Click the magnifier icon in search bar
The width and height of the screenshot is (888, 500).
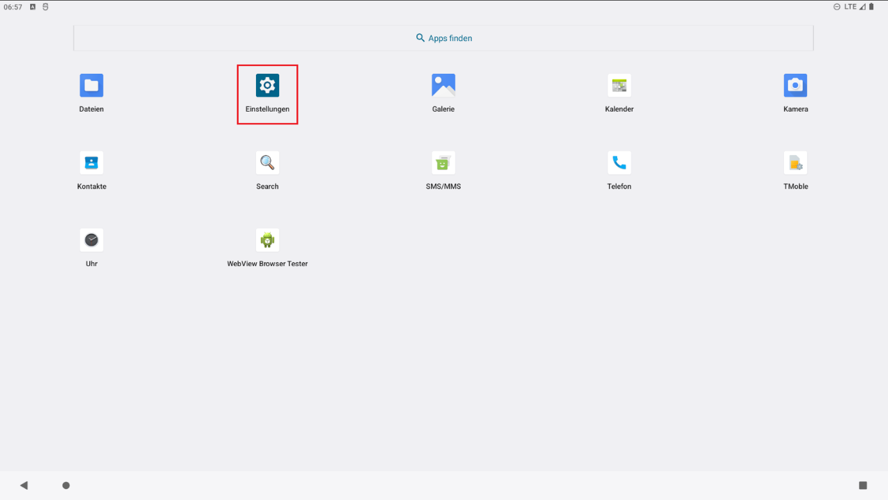click(x=420, y=38)
